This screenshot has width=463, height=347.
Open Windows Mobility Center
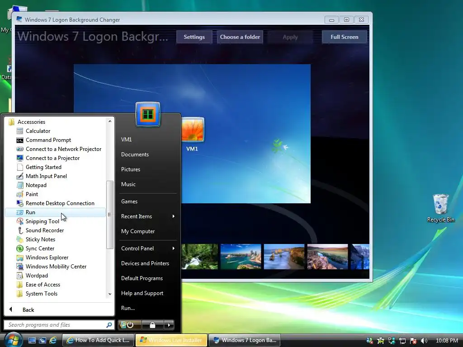(56, 267)
